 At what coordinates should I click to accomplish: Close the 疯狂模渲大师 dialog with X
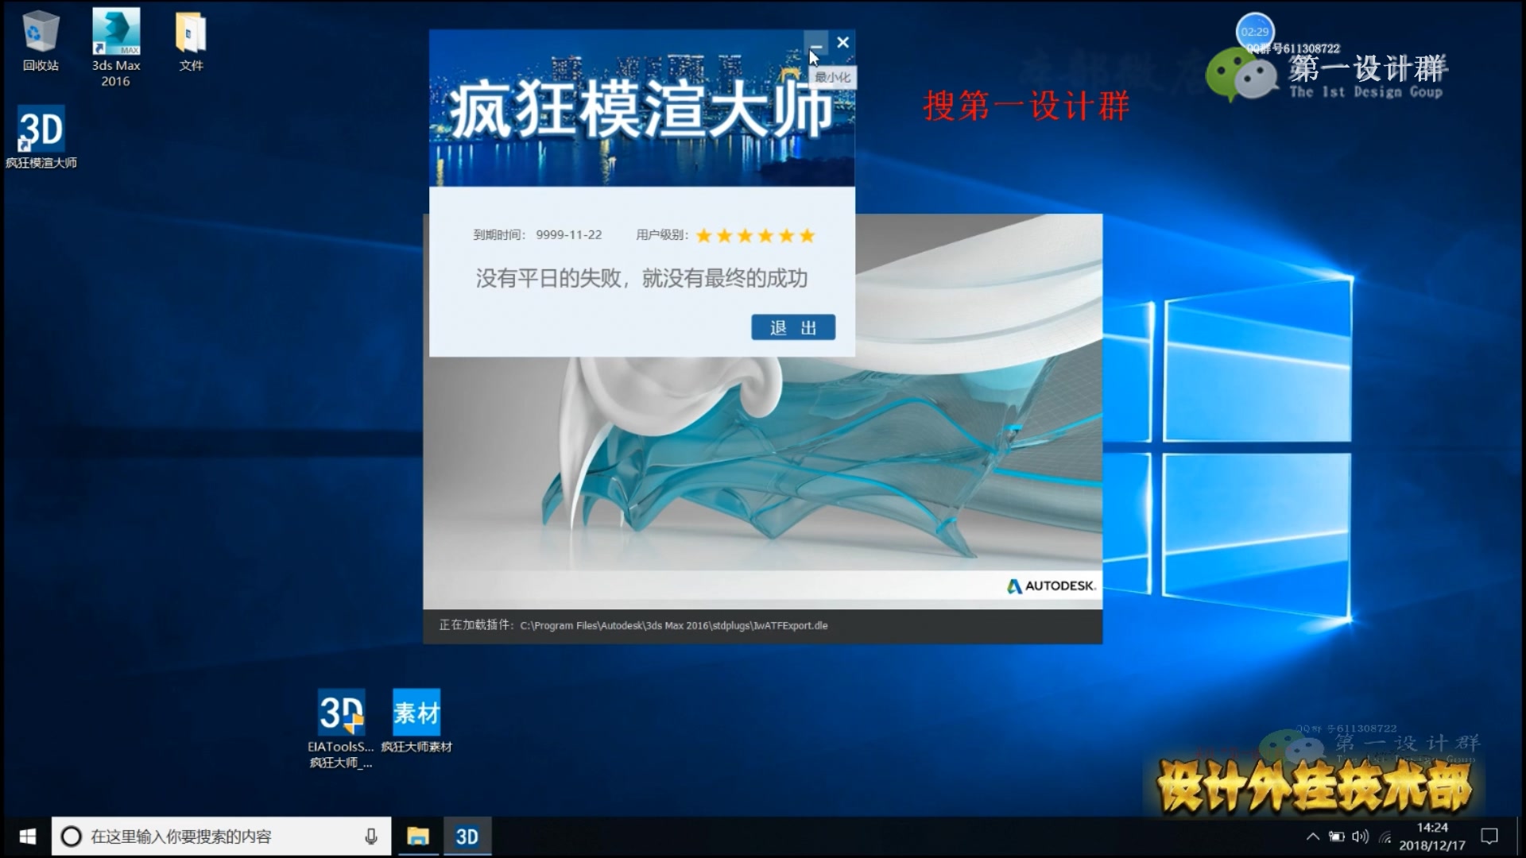pos(843,43)
